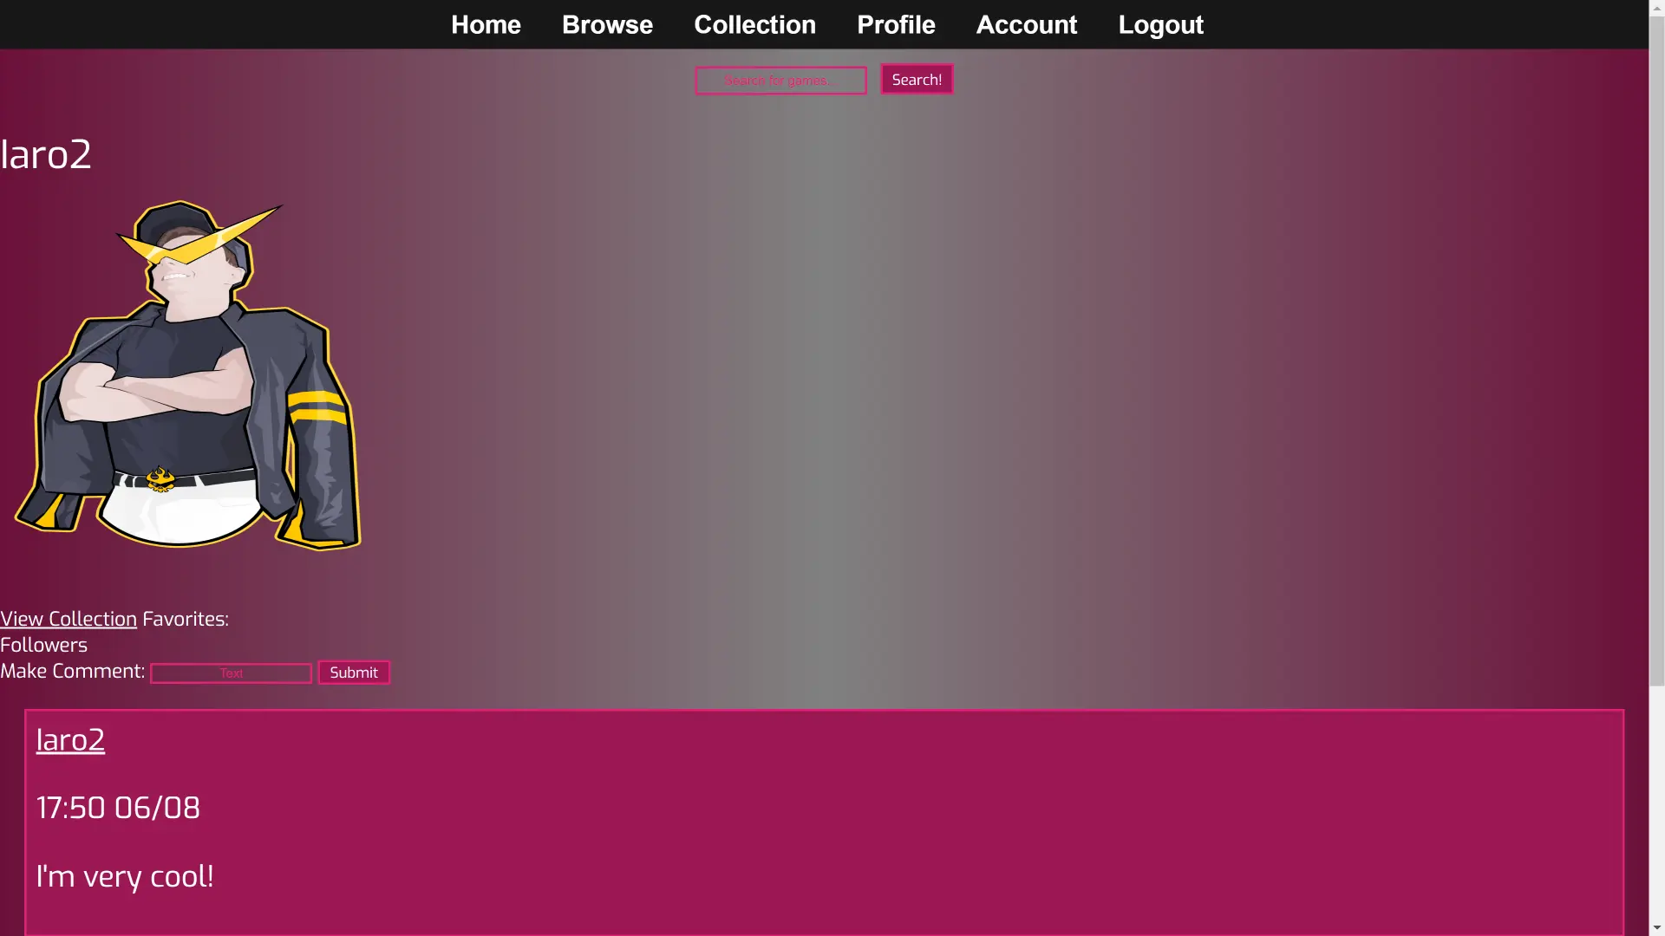Switch to the Profile page
The image size is (1665, 936).
point(896,24)
